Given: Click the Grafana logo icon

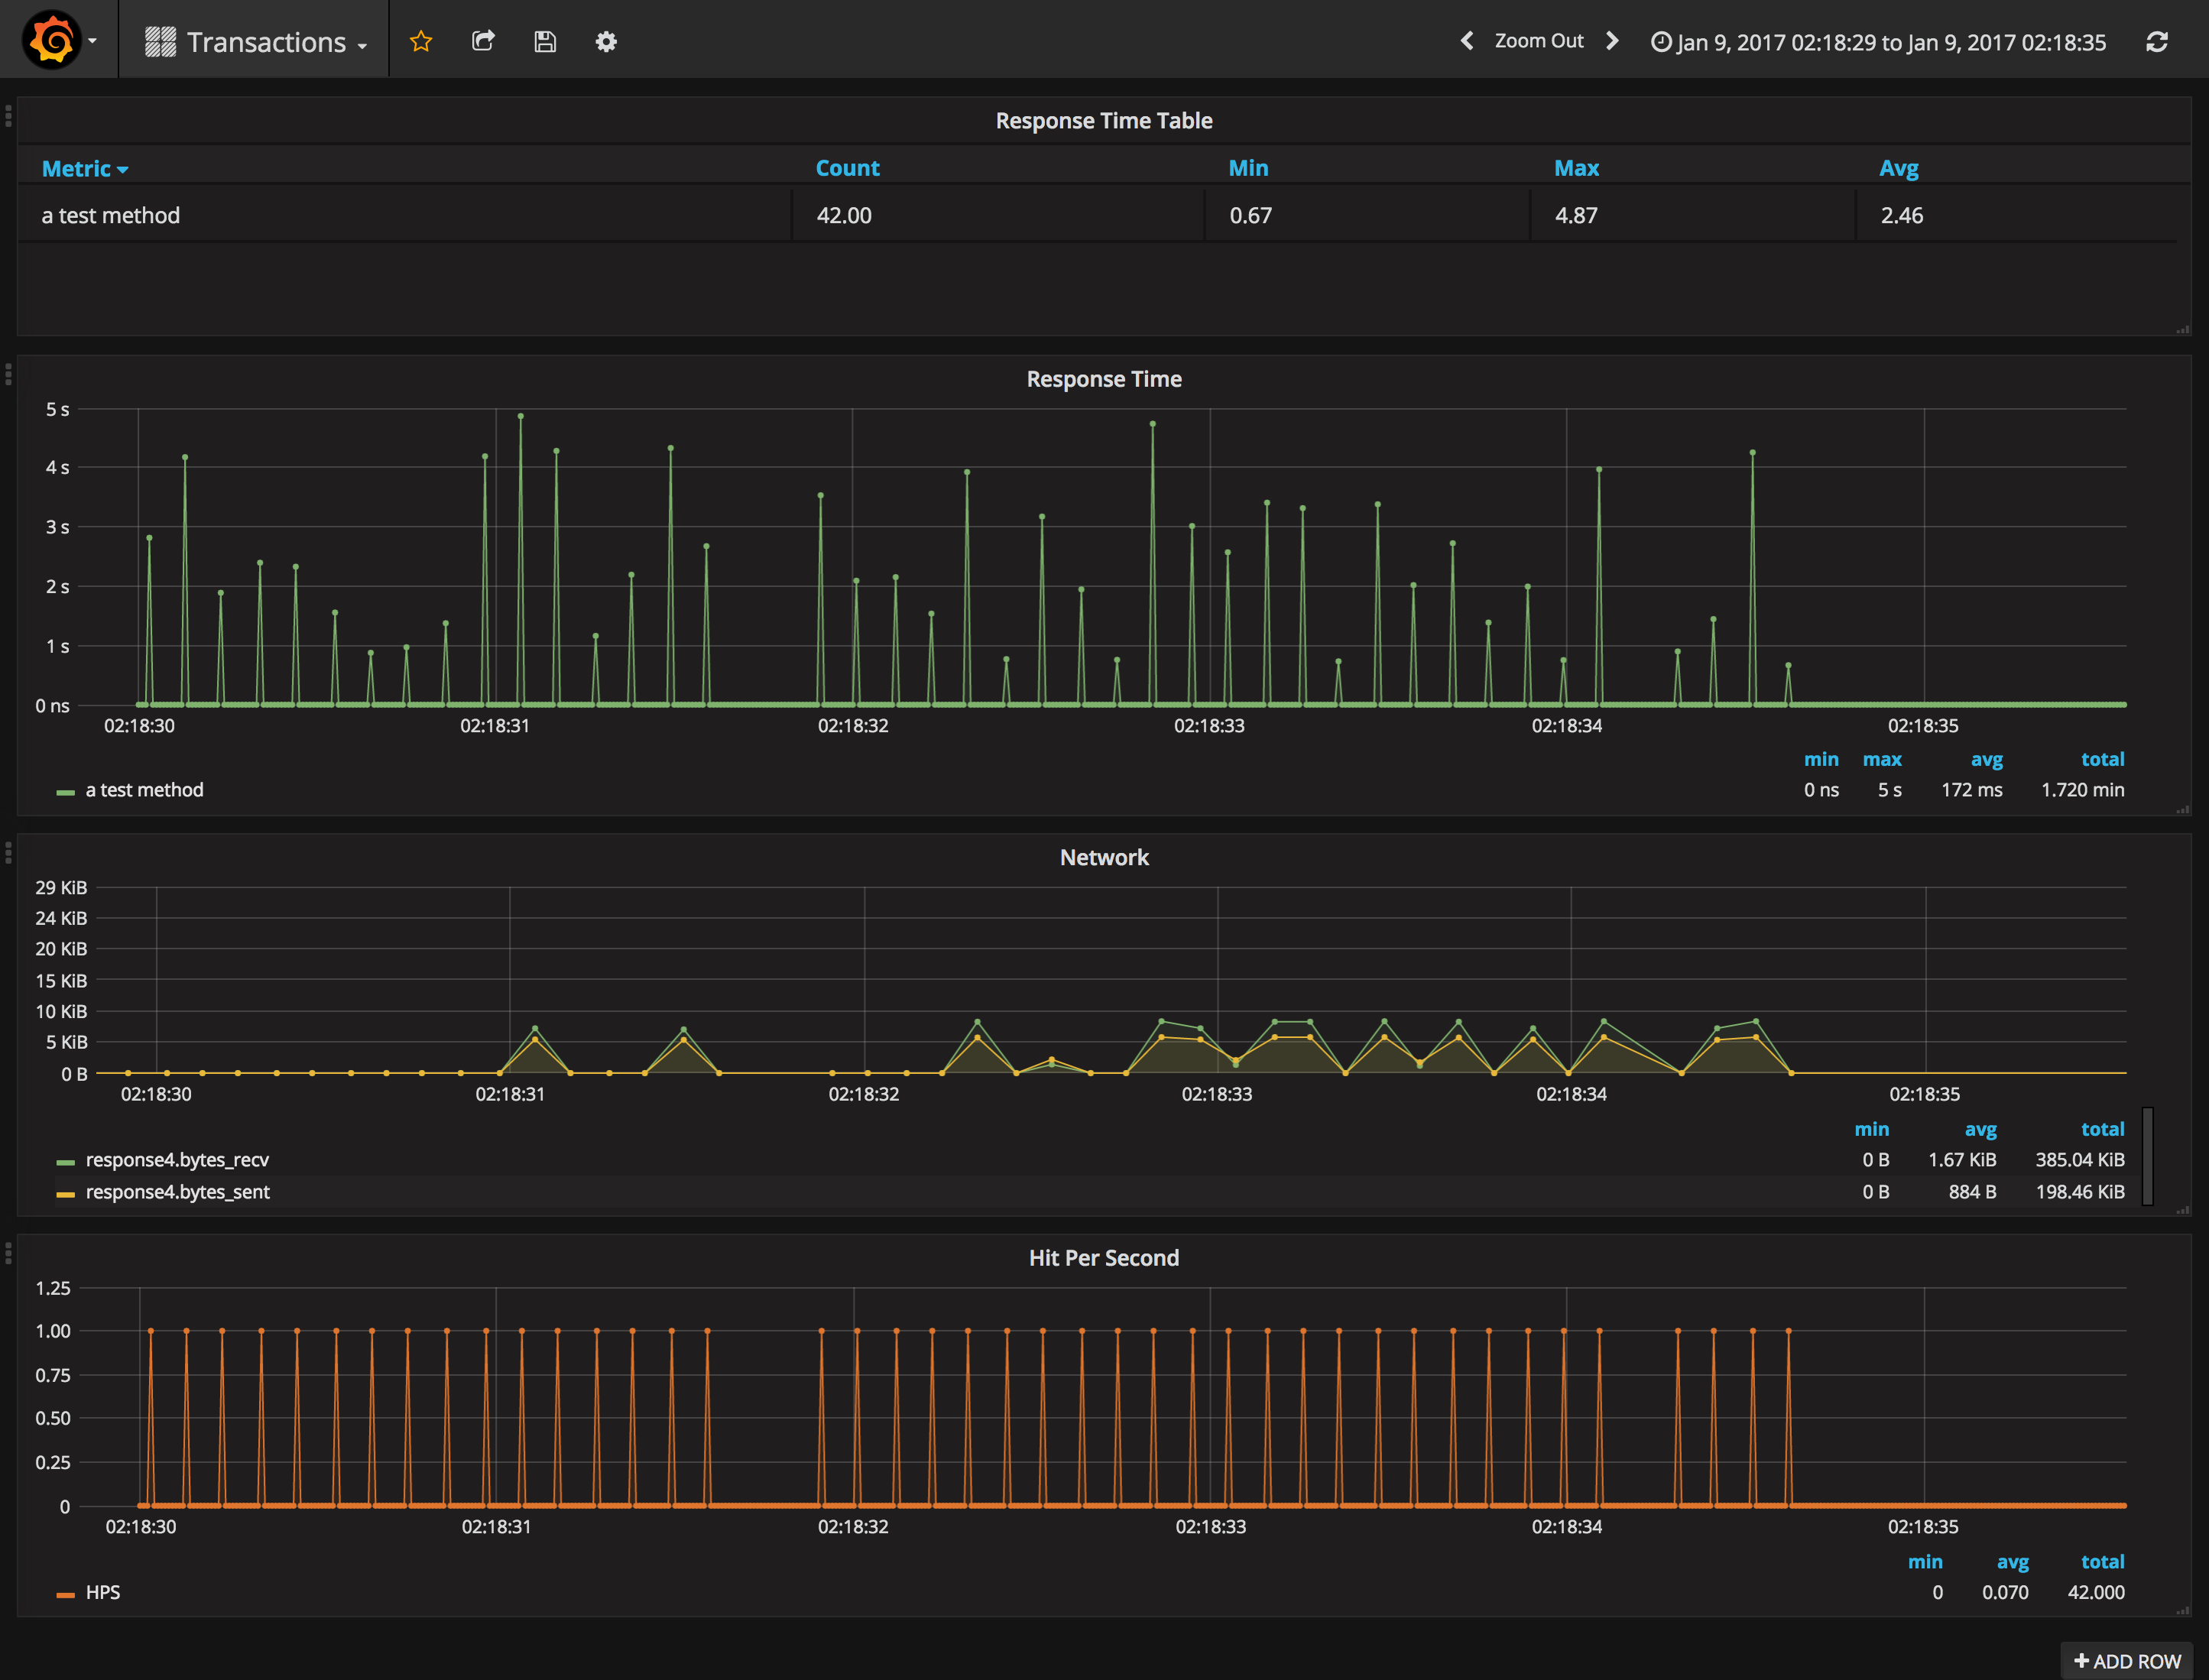Looking at the screenshot, I should (52, 41).
